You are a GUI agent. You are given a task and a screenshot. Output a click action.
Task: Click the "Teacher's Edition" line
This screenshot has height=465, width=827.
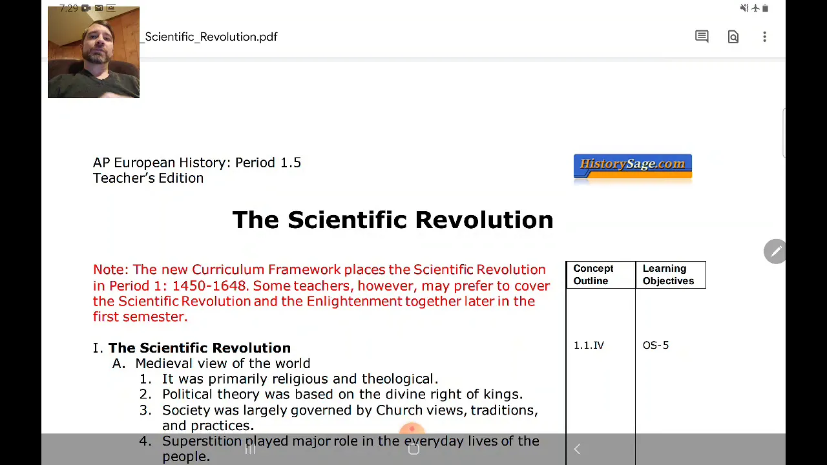148,178
